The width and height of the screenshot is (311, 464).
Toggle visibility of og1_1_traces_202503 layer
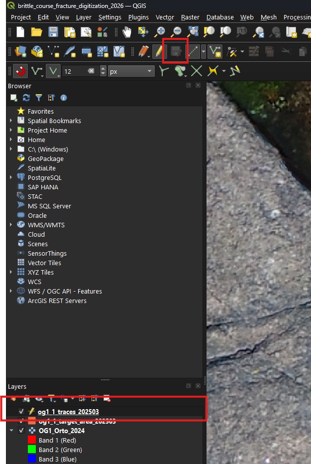[21, 411]
